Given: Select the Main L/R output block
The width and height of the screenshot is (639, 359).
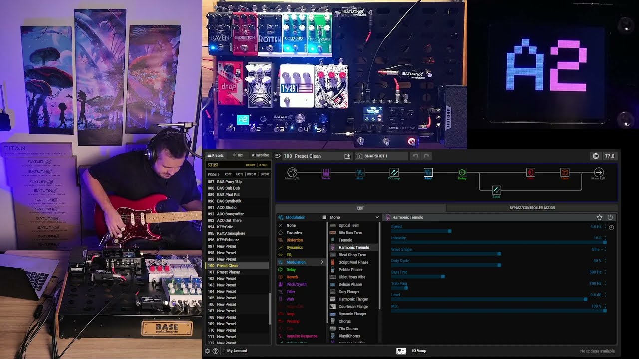Looking at the screenshot, I should tap(598, 173).
